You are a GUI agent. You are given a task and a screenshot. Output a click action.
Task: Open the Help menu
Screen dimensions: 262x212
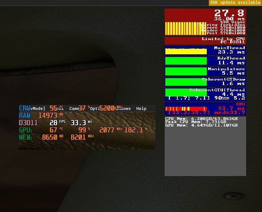pyautogui.click(x=141, y=109)
